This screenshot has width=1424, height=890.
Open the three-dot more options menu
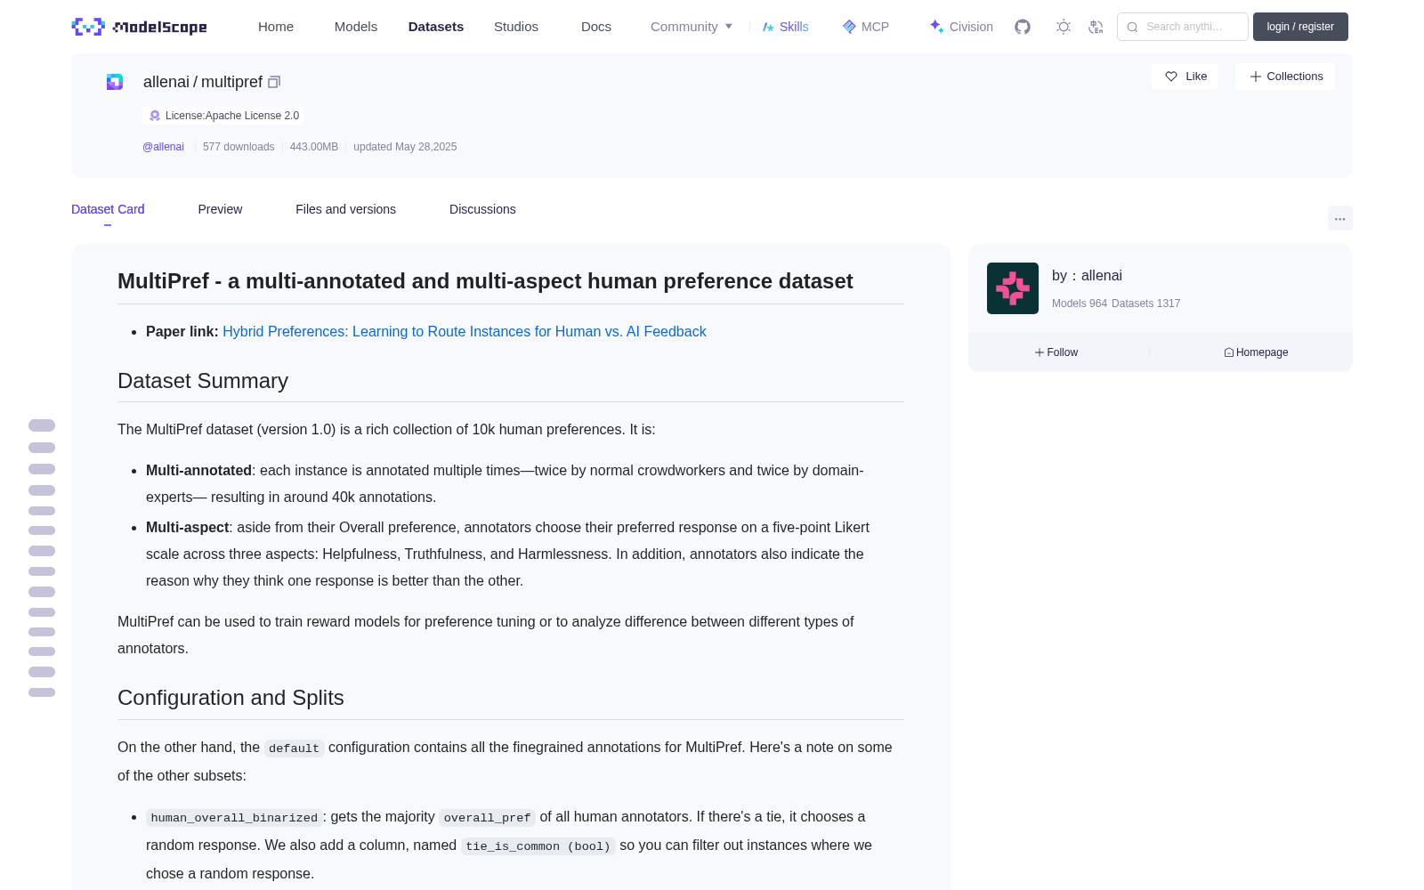coord(1339,218)
